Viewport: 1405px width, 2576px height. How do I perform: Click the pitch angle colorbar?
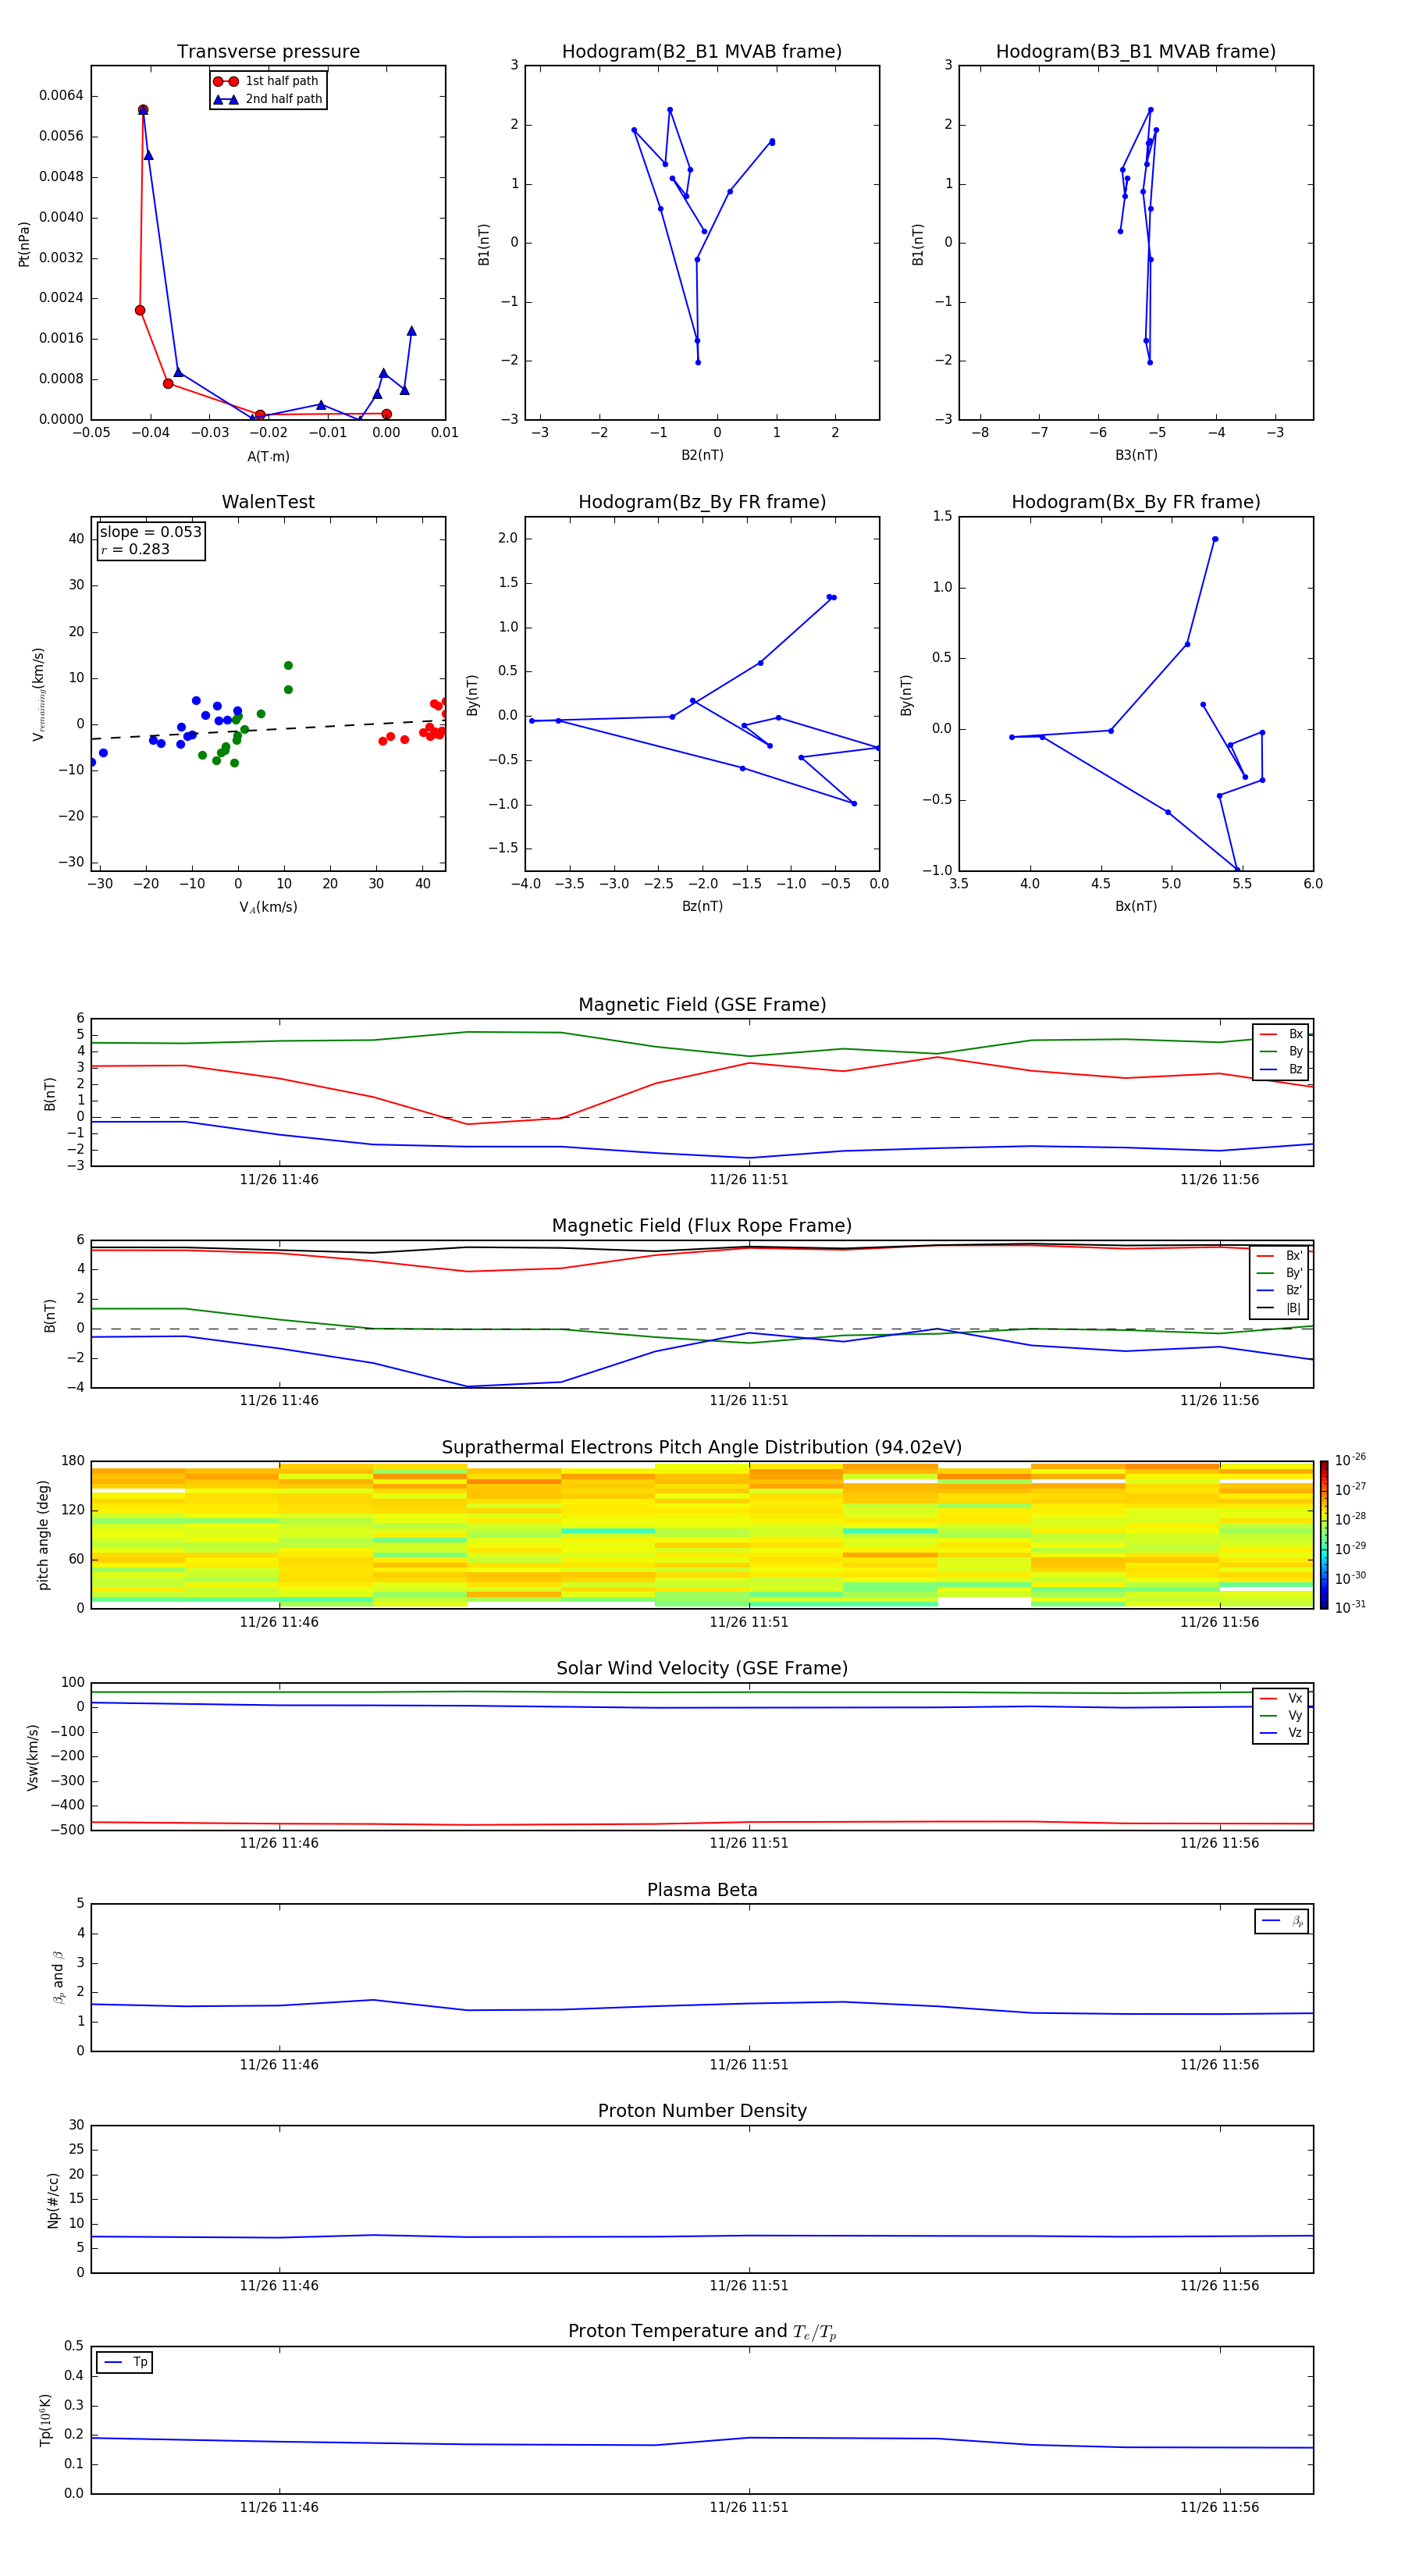click(1324, 1535)
